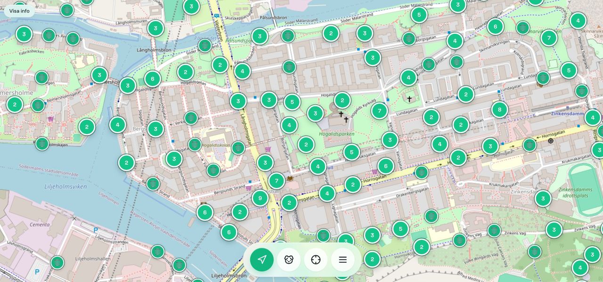
Task: Click the bin marker near Liljeholmshallen
Action: pos(57,262)
